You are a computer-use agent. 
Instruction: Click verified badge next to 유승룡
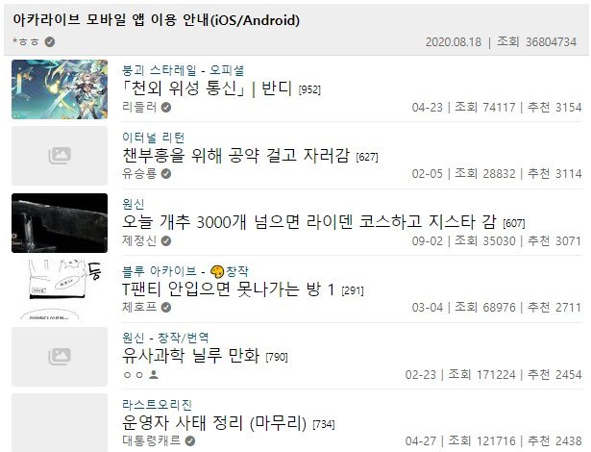click(166, 174)
